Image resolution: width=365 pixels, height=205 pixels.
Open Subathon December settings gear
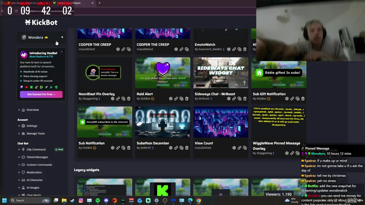tap(171, 148)
